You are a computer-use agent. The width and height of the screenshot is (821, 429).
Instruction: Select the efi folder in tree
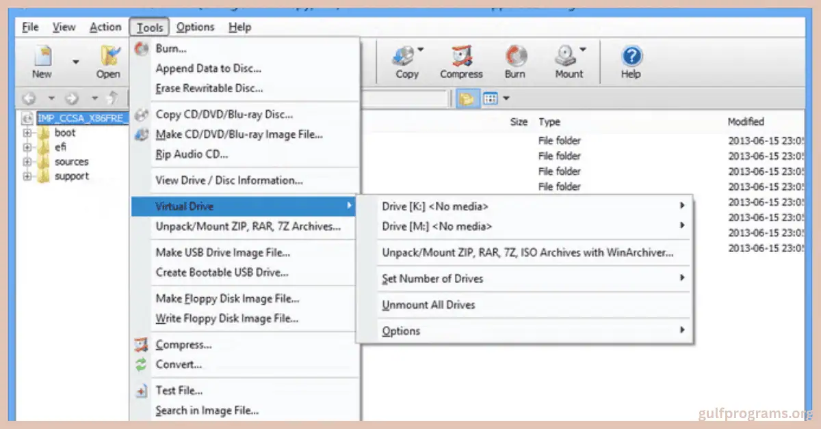(x=60, y=147)
